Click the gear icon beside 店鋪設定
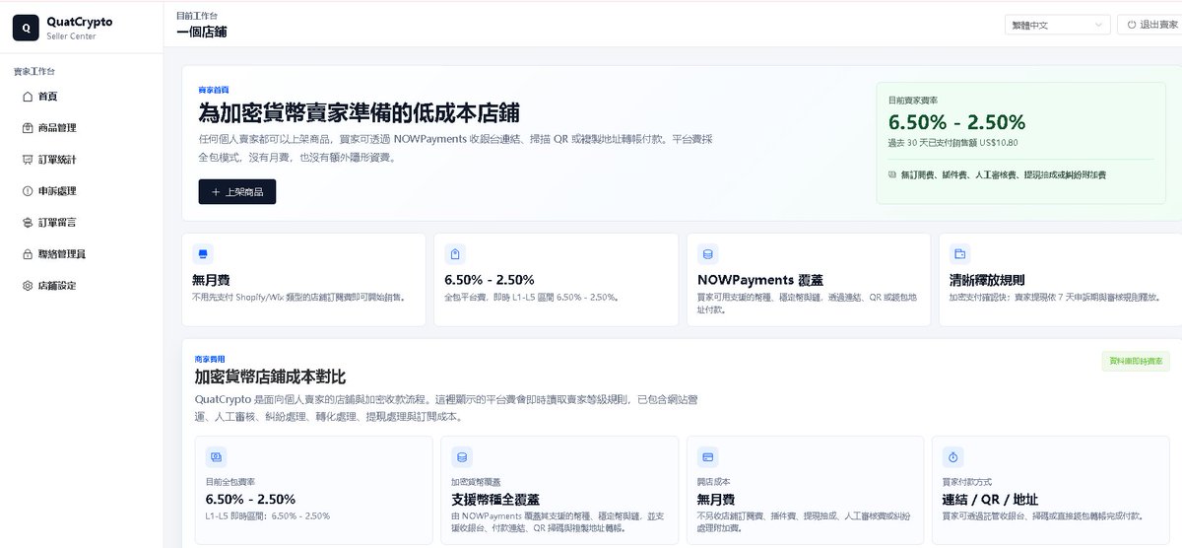The width and height of the screenshot is (1182, 548). pyautogui.click(x=28, y=285)
